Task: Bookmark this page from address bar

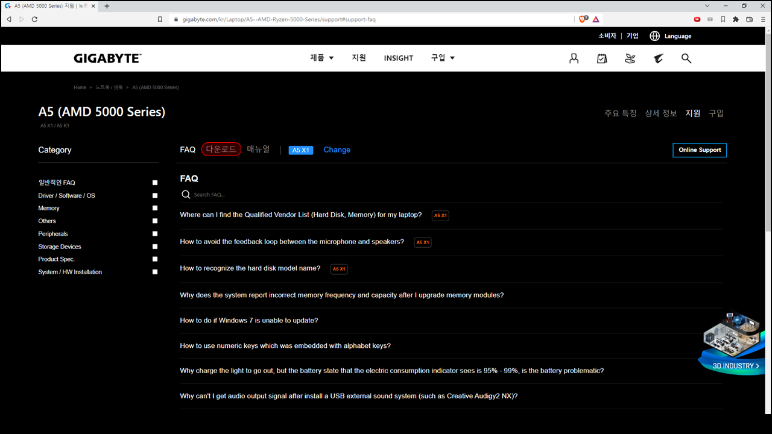Action: 160,19
